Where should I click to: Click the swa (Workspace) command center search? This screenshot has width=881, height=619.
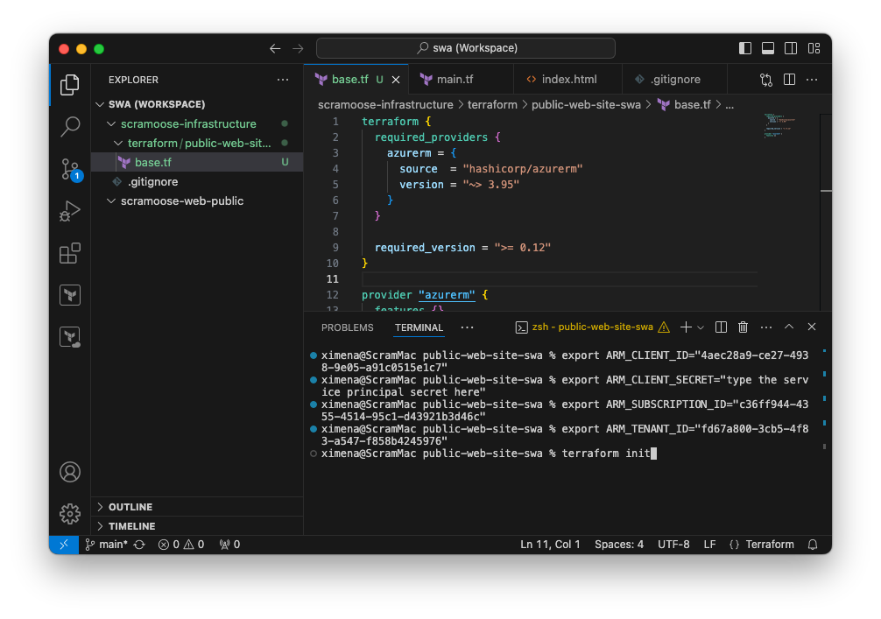tap(466, 48)
